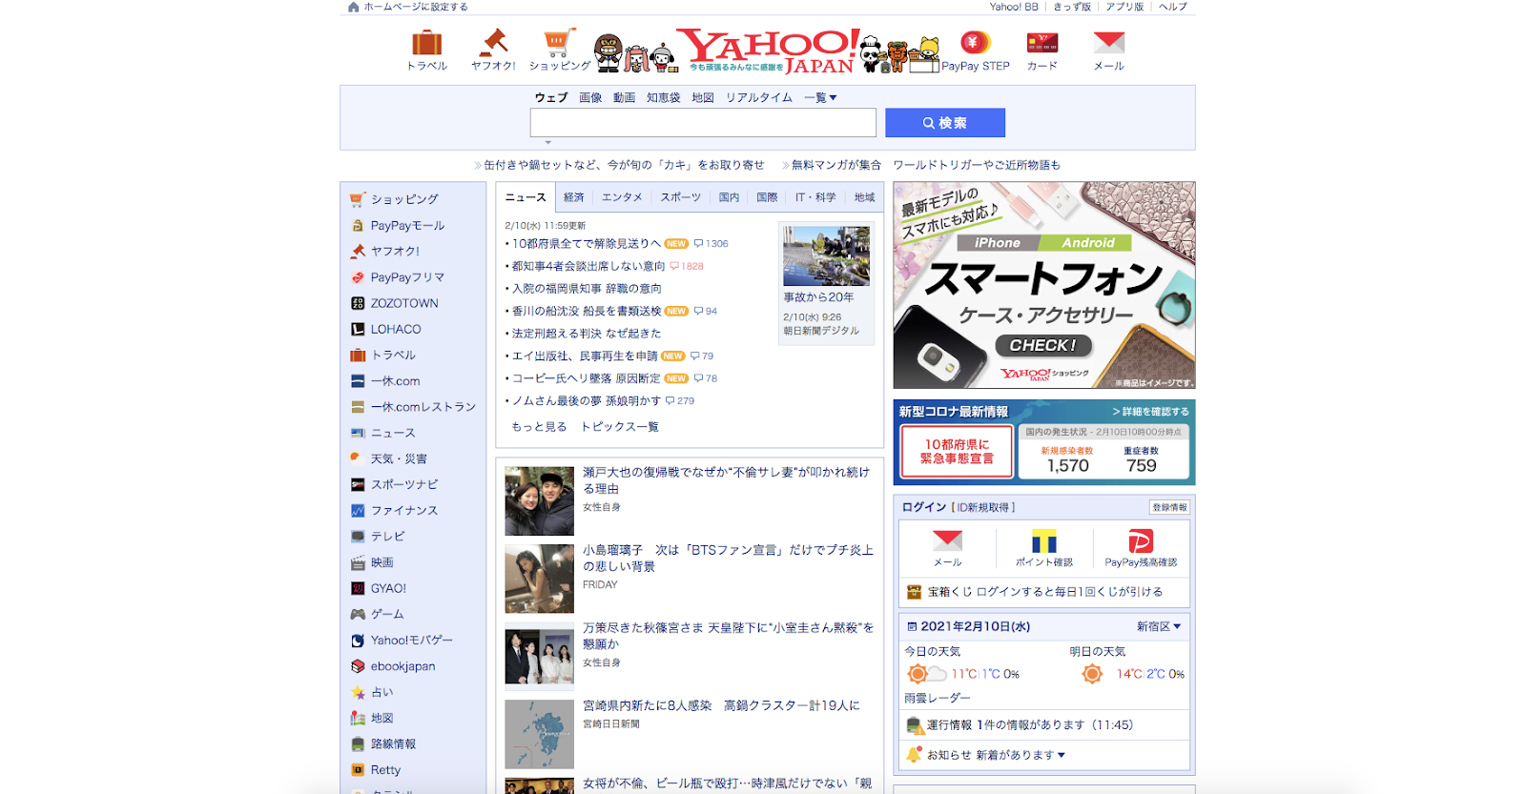Switch to the 経済 news tab
The image size is (1526, 794).
click(574, 197)
